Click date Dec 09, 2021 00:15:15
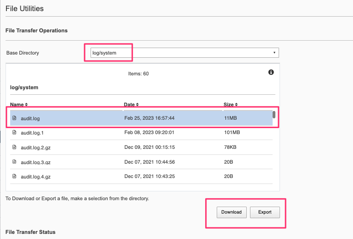The width and height of the screenshot is (353, 239). pos(150,147)
